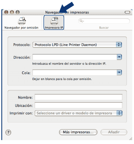Image resolution: width=134 pixels, height=144 pixels.
Task: Click the toolbar toggle pill in the title bar
Action: point(128,12)
